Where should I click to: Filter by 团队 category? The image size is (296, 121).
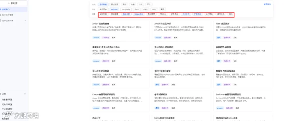(149, 4)
